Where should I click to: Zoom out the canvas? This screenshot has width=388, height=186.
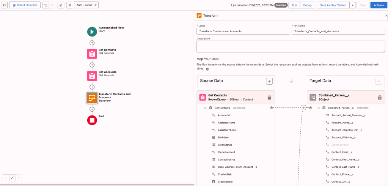[6, 178]
